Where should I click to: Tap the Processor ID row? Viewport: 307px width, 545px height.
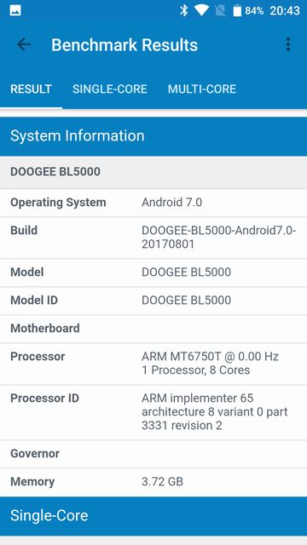pyautogui.click(x=153, y=412)
